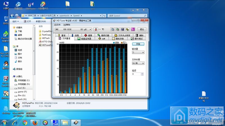225x126 pixels.
Task: Select 本地磁盘 (D:) in sidebar
Action: [x=22, y=84]
